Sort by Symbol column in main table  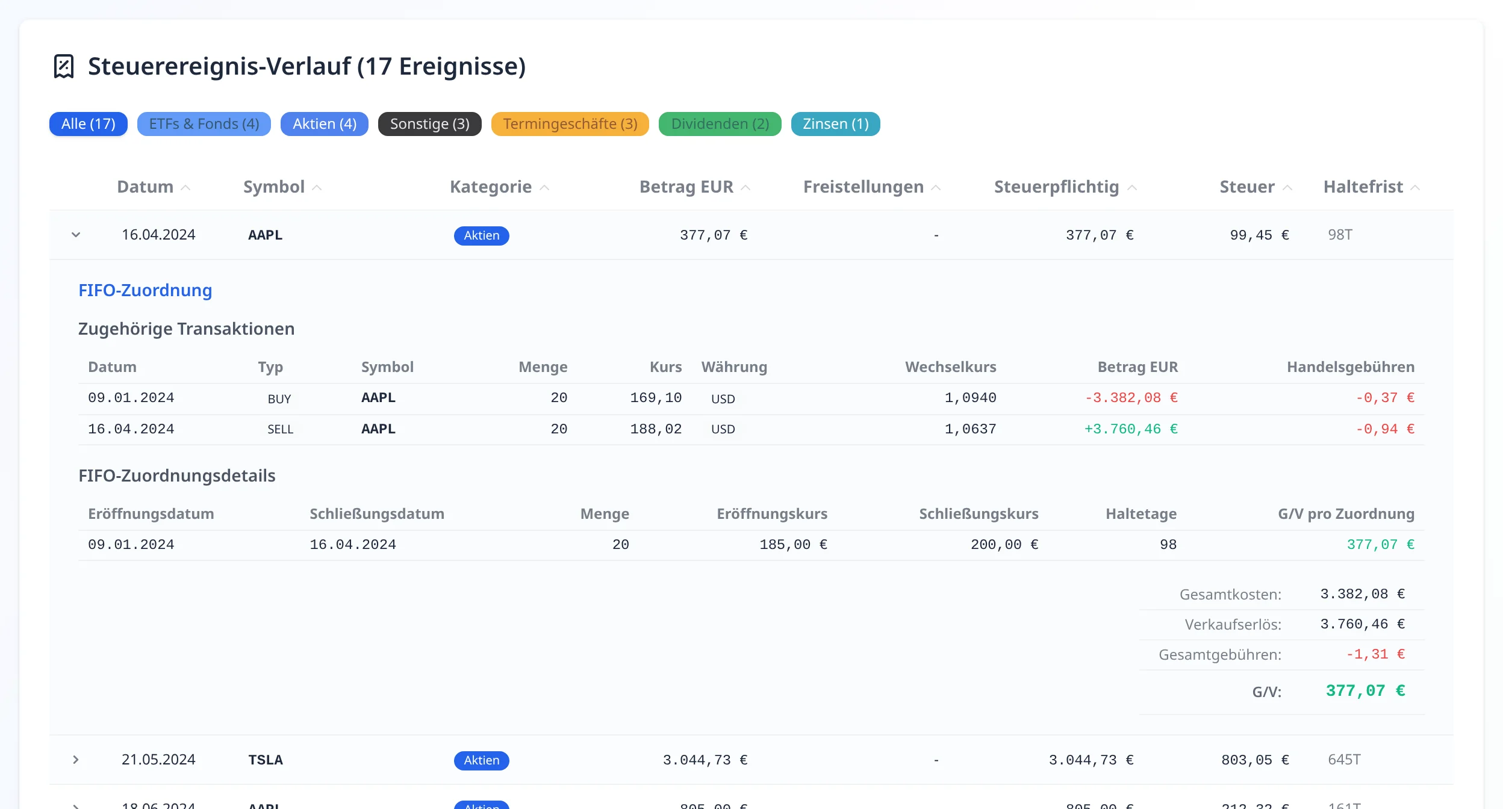(274, 187)
